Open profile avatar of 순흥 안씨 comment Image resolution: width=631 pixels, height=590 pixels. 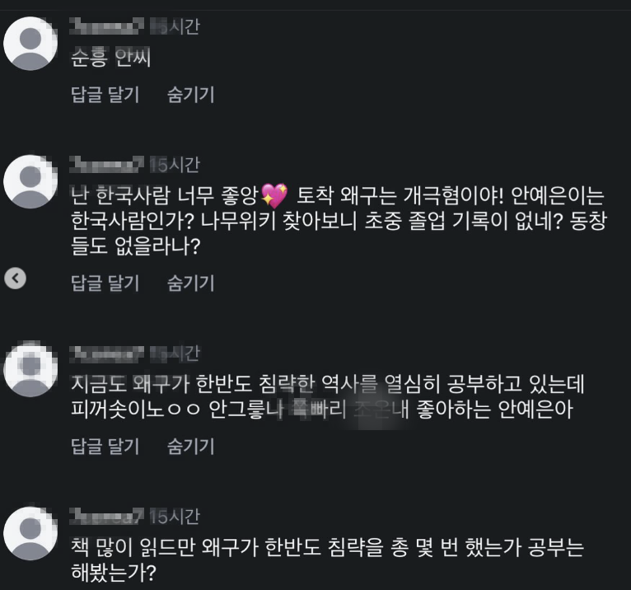point(30,44)
